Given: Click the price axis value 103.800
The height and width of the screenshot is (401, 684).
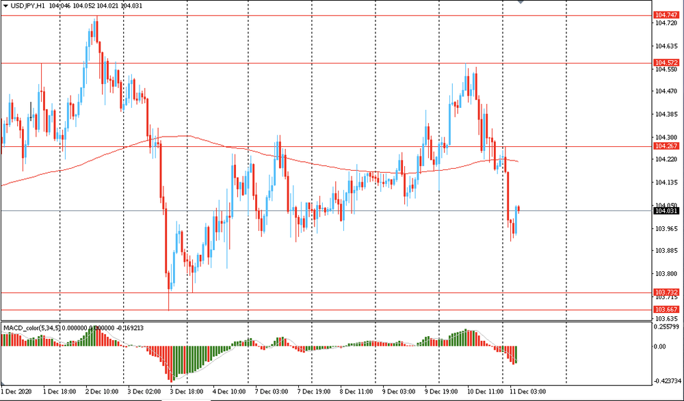Looking at the screenshot, I should (666, 274).
